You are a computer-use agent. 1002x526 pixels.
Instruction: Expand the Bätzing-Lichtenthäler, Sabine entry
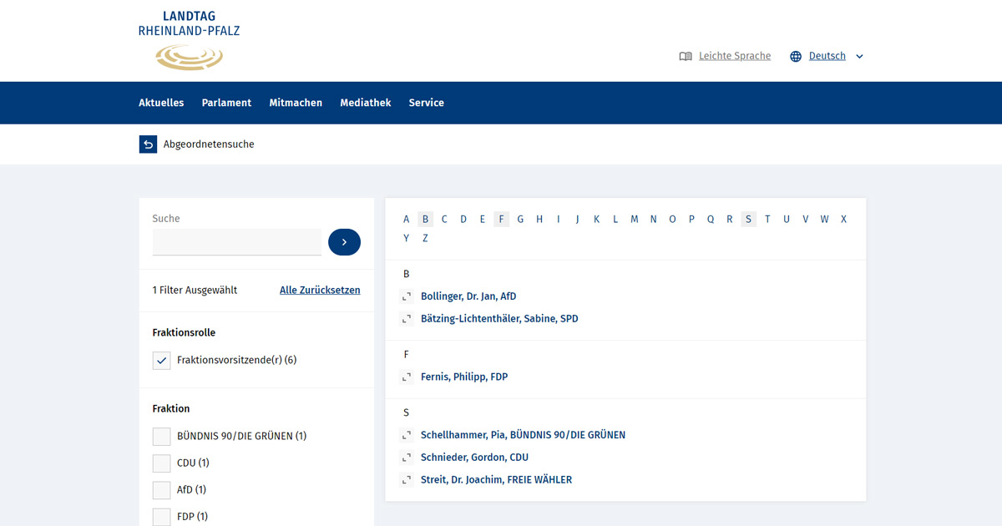click(407, 319)
